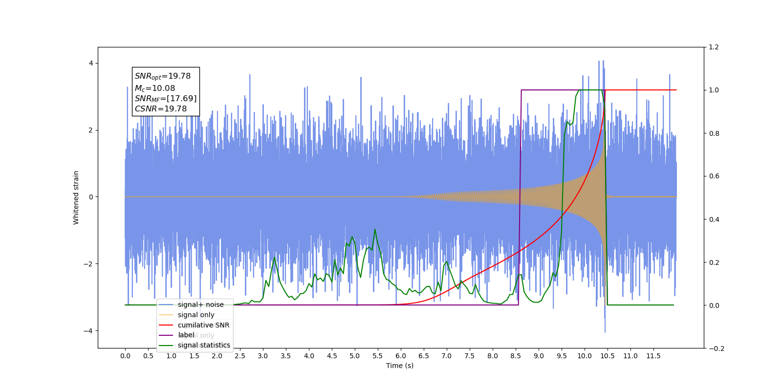Click the 'signal+ noise' legend entry

tap(201, 304)
